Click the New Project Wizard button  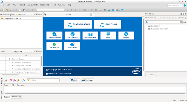[78, 24]
